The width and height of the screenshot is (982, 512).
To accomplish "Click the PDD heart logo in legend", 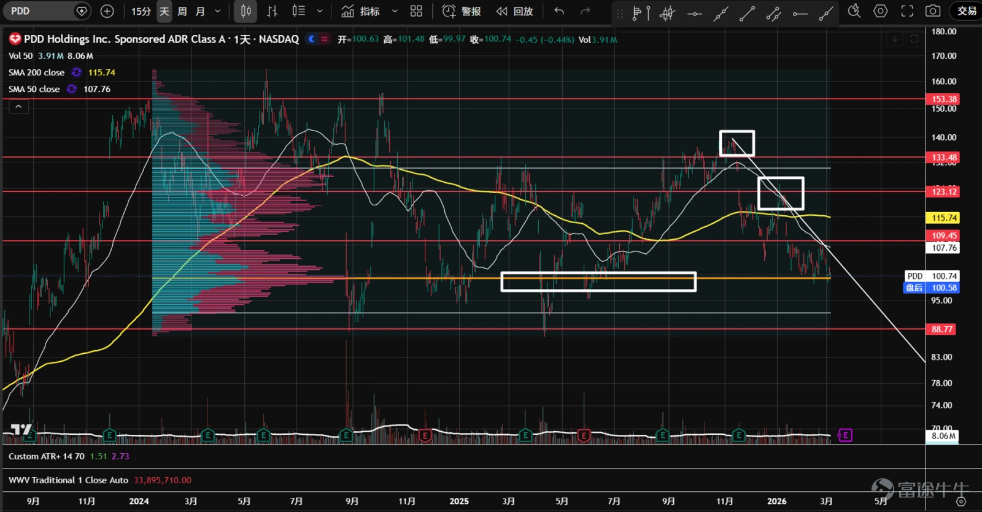I will click(15, 39).
